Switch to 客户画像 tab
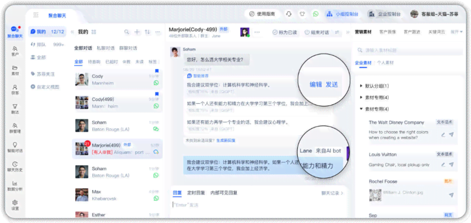The height and width of the screenshot is (223, 471). coord(388,32)
